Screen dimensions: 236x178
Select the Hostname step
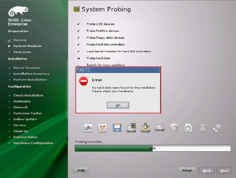coord(22,101)
